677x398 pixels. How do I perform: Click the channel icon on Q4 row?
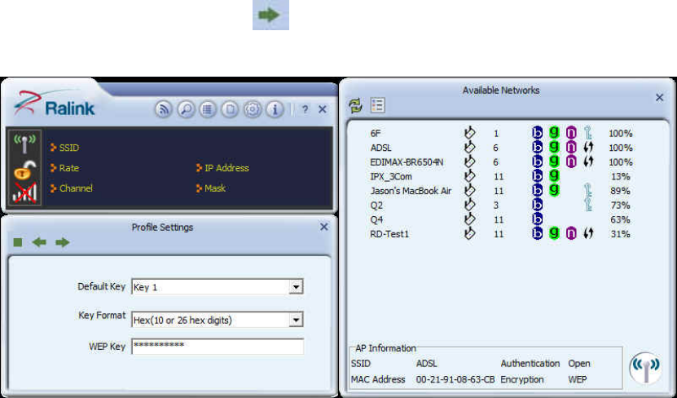click(470, 219)
